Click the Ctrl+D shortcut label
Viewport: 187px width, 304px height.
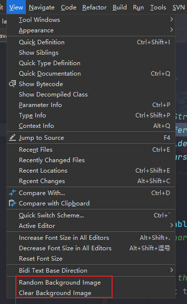pyautogui.click(x=161, y=193)
